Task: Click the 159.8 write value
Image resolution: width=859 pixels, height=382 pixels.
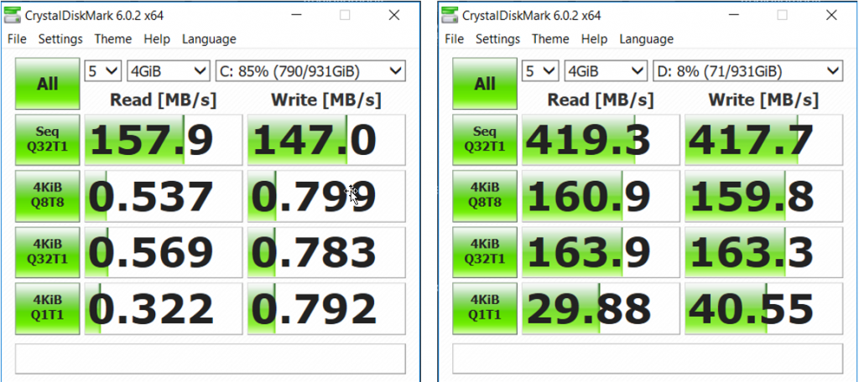Action: pos(763,196)
